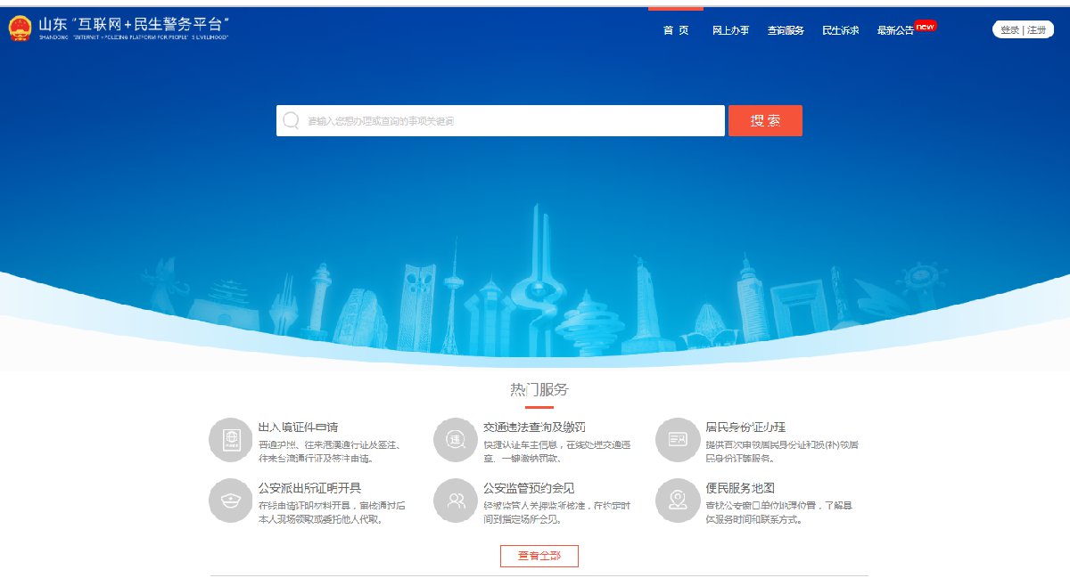
Task: Click the red 'new' badge beside 最新公告
Action: (x=926, y=26)
